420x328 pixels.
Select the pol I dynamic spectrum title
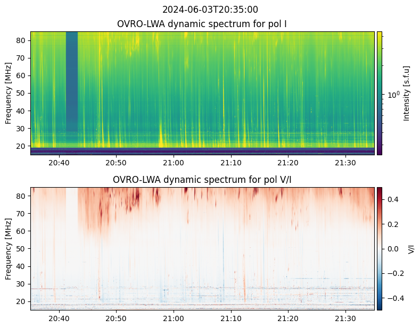click(202, 24)
